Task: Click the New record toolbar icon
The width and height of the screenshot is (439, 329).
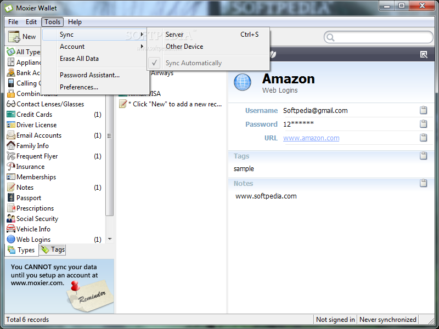Action: pos(14,37)
